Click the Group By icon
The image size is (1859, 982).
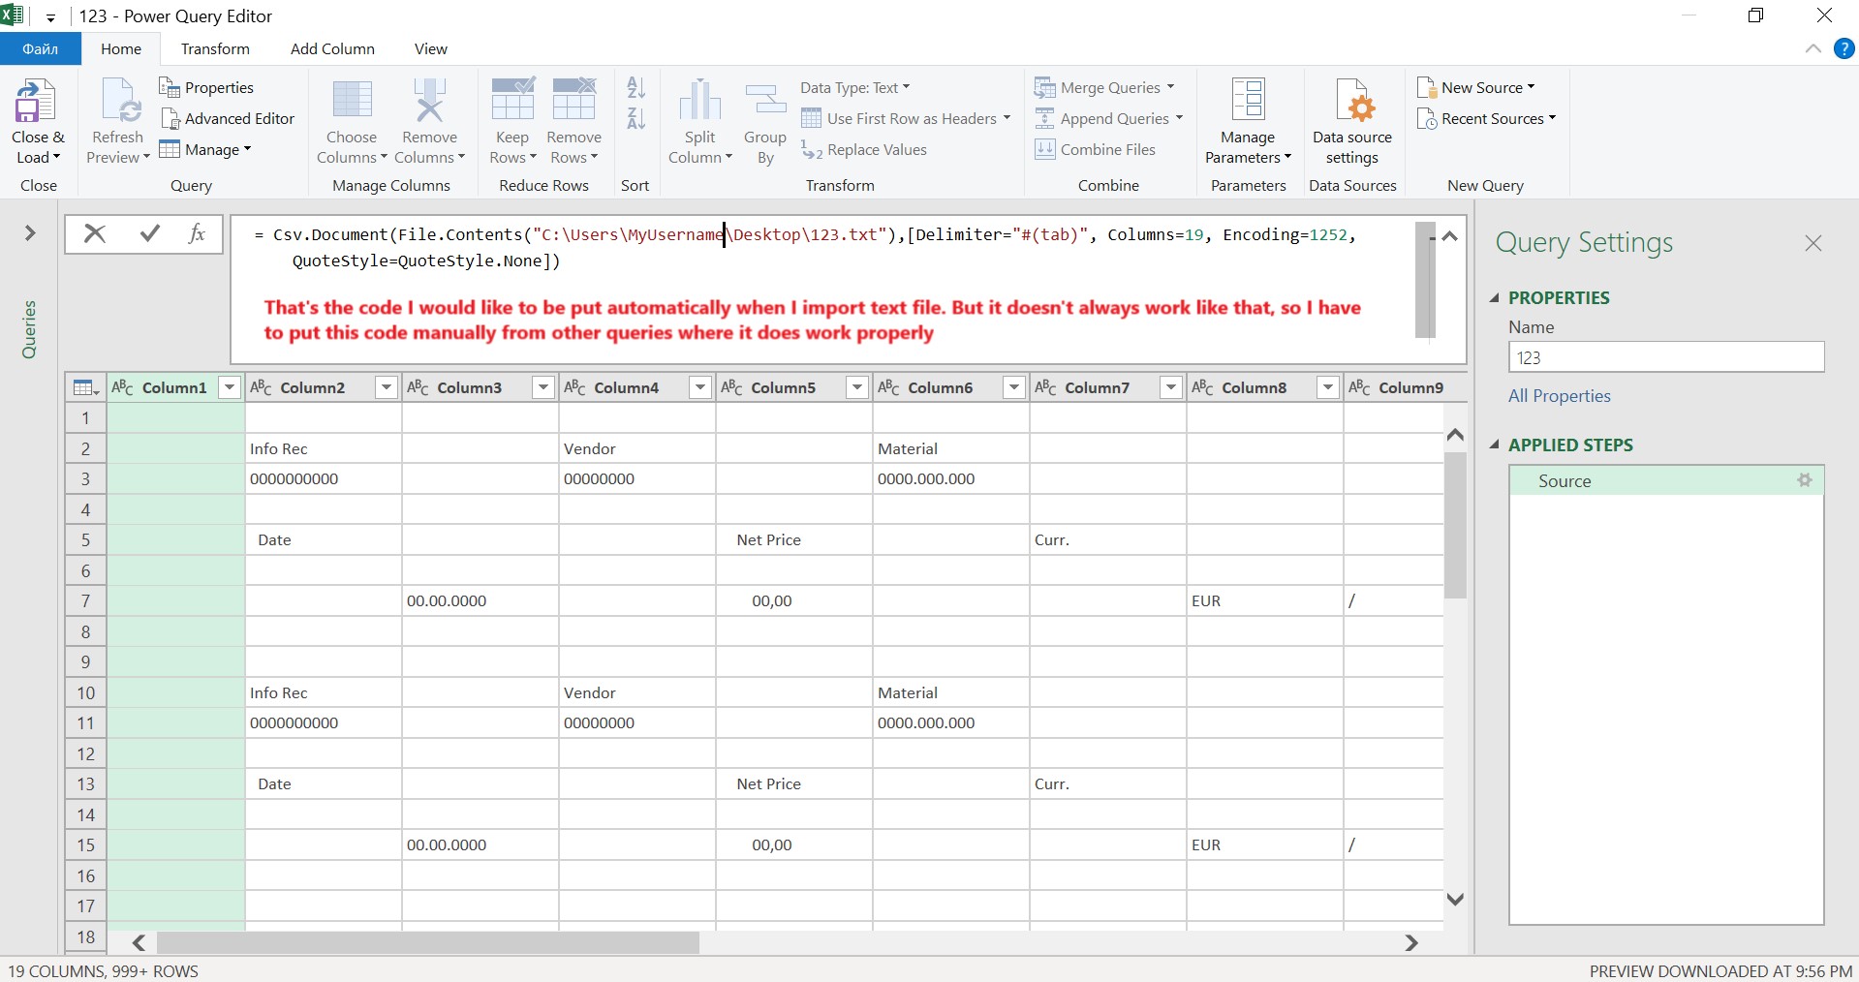(x=765, y=101)
